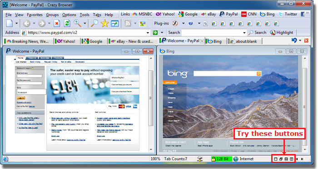Image resolution: width=318 pixels, height=169 pixels.
Task: Open the MSNBC link in Links bar
Action: 142,14
